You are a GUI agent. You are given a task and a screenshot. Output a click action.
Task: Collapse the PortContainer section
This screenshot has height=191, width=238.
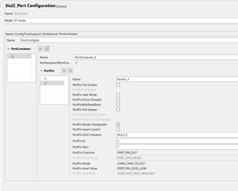tap(9, 49)
